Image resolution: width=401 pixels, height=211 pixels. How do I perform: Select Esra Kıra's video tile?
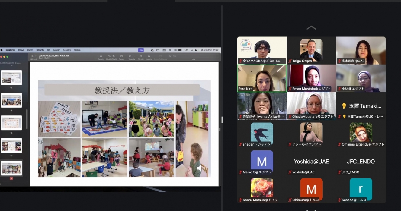click(262, 78)
